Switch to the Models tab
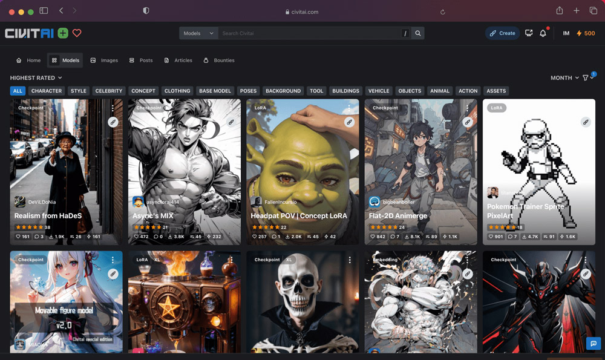This screenshot has width=605, height=360. (x=65, y=60)
